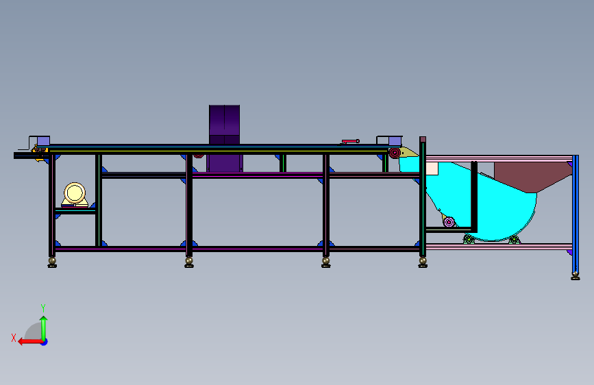Screen dimensions: 594x385
Task: Select the yellow bracket at the conveyor's left end
Action: (x=40, y=153)
